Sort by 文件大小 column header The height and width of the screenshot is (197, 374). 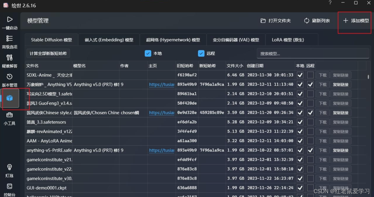pyautogui.click(x=236, y=66)
